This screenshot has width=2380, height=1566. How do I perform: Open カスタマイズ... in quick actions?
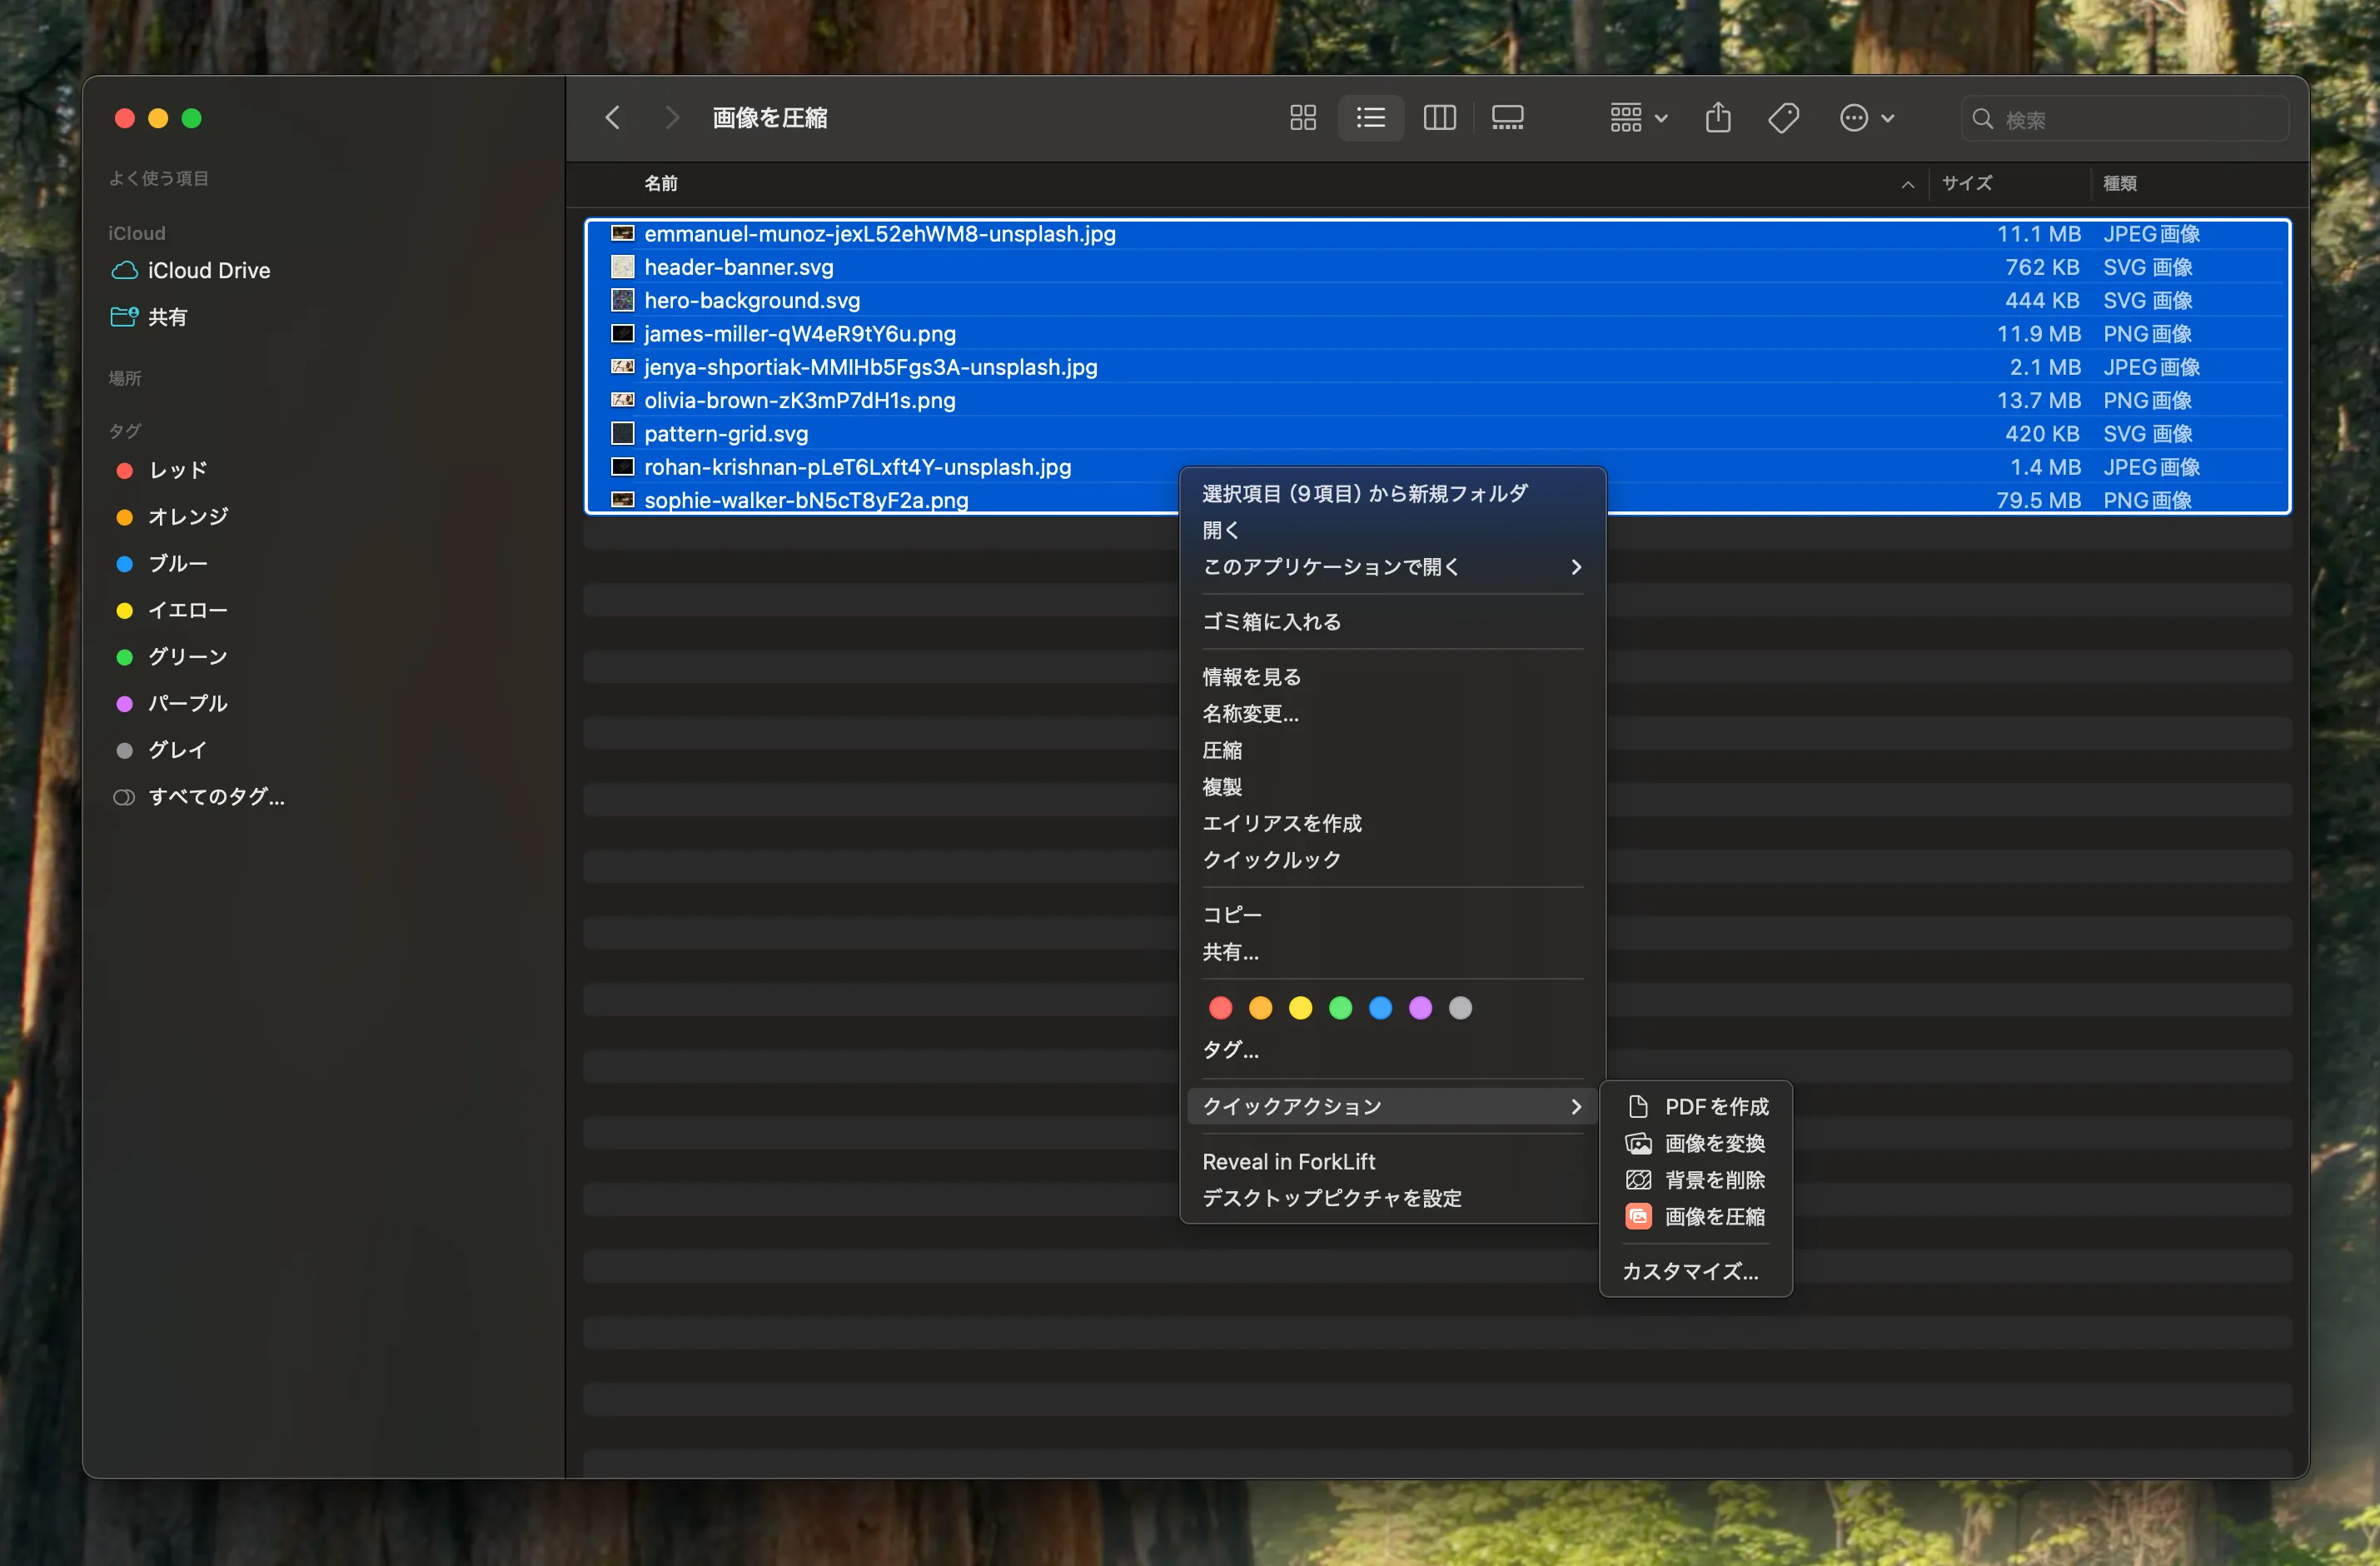coord(1696,1272)
